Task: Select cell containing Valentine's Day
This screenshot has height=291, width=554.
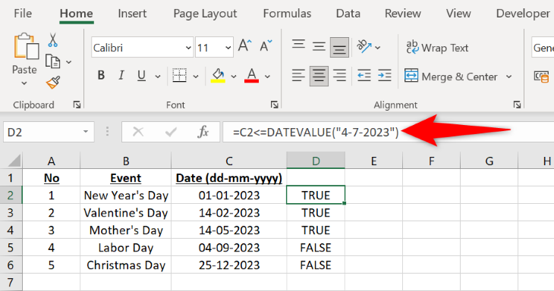Action: pos(126,213)
